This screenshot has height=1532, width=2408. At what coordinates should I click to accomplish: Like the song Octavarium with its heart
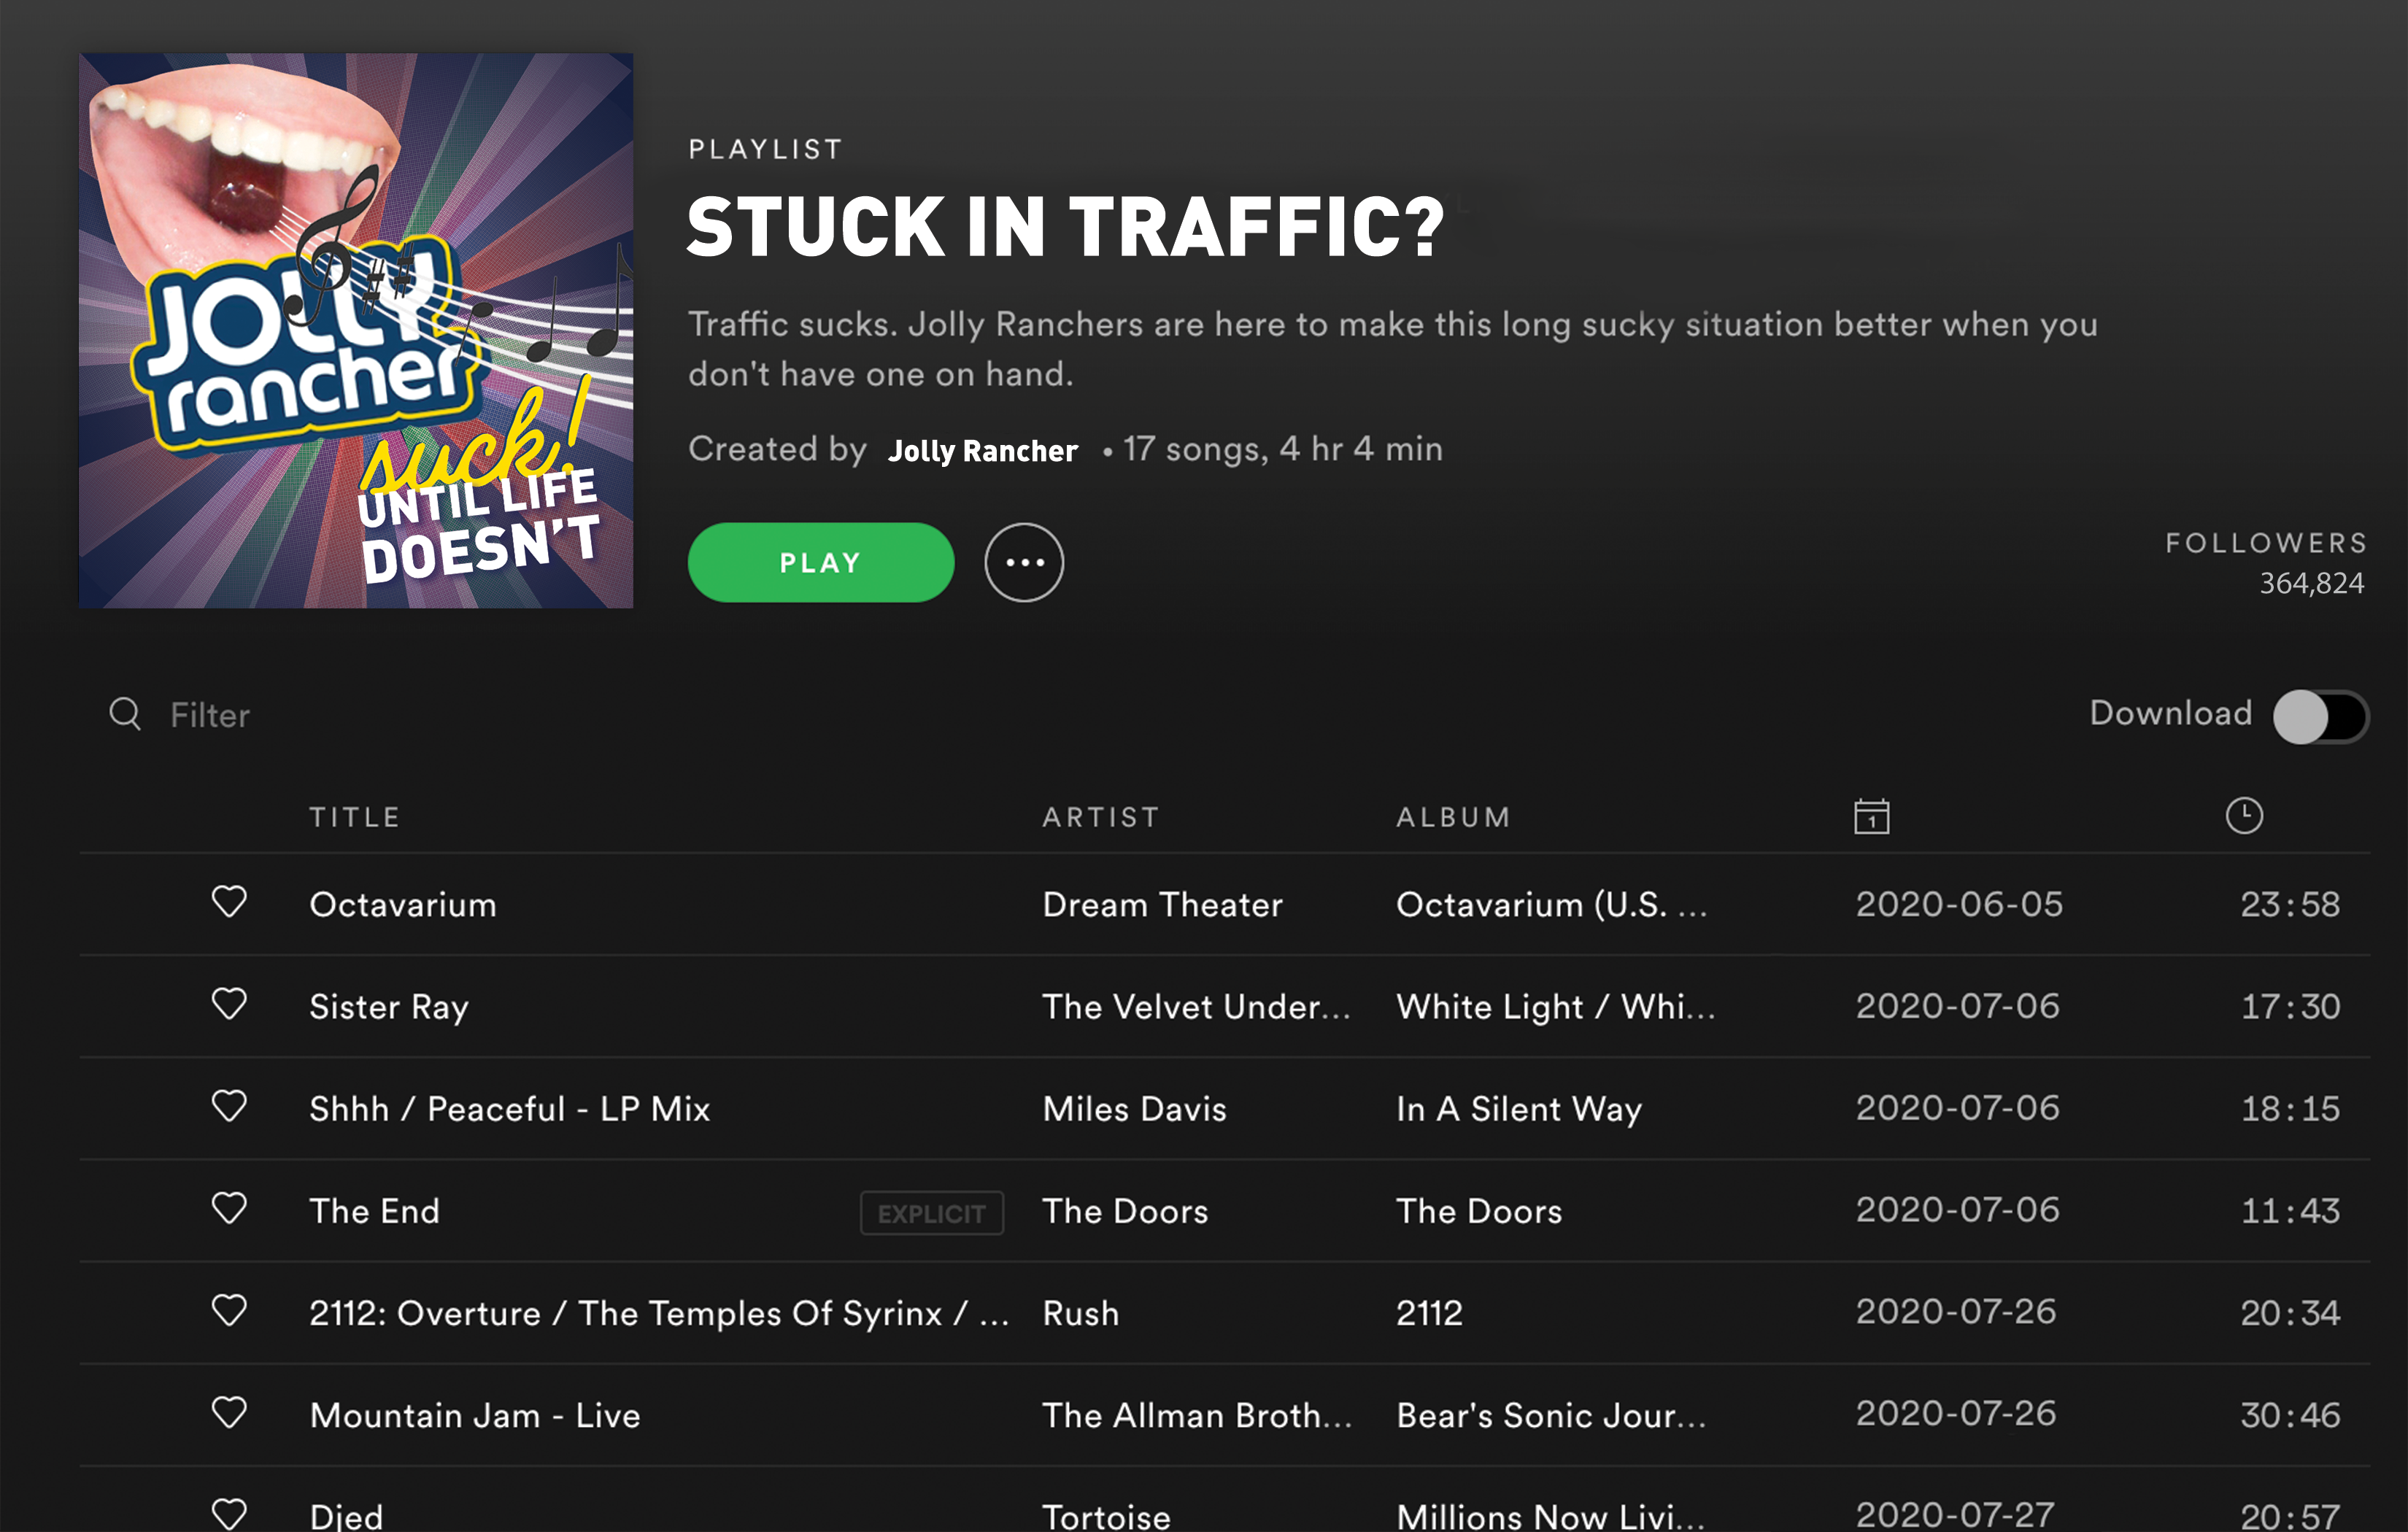click(x=229, y=902)
